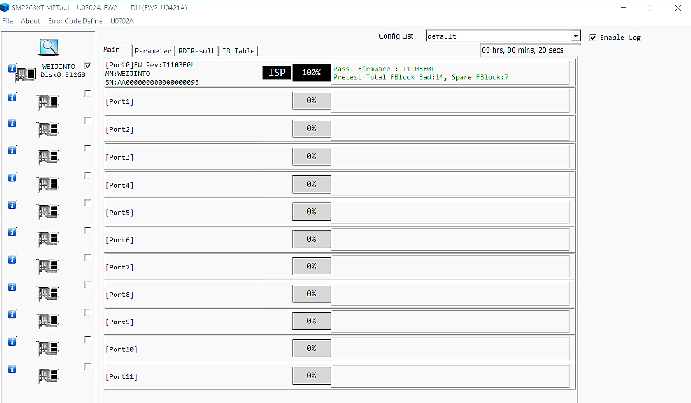Click the 100% progress indicator for Port0

312,73
